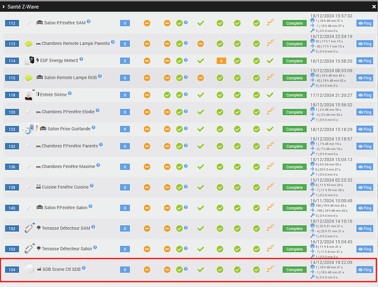Select the Chambres P.Fenêtre Elodie name
This screenshot has width=378, height=287.
(68, 112)
